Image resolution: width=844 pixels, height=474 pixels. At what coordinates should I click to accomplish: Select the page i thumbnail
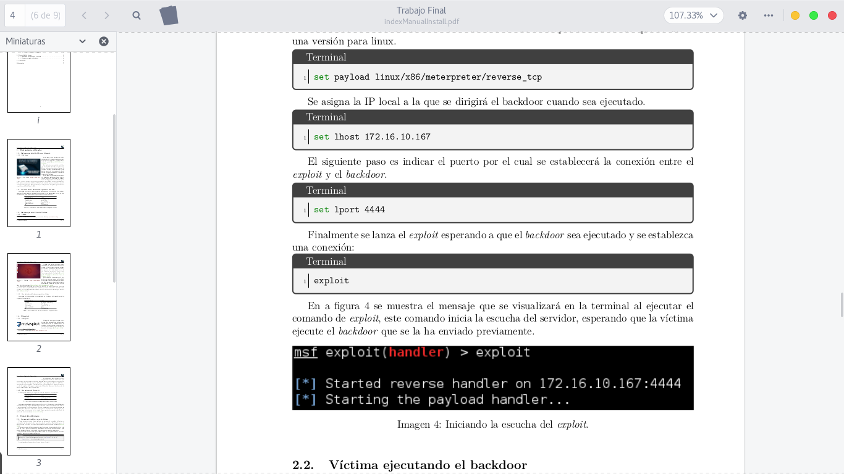pos(39,82)
